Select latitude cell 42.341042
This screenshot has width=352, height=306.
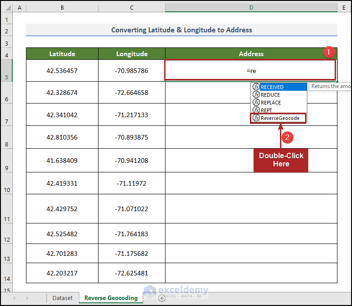pyautogui.click(x=62, y=115)
